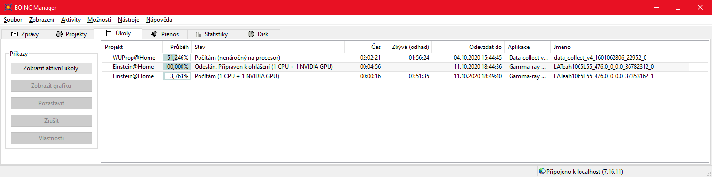Screen dimensions: 712x177
Task: Select the WUProp@Home task row
Action: [x=395, y=57]
